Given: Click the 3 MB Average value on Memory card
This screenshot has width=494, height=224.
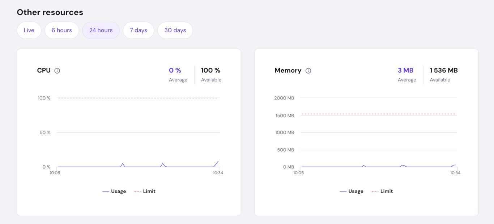Looking at the screenshot, I should (406, 70).
